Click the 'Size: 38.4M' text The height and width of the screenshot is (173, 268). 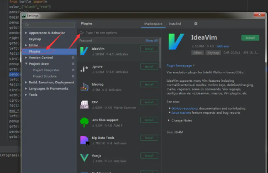click(175, 132)
